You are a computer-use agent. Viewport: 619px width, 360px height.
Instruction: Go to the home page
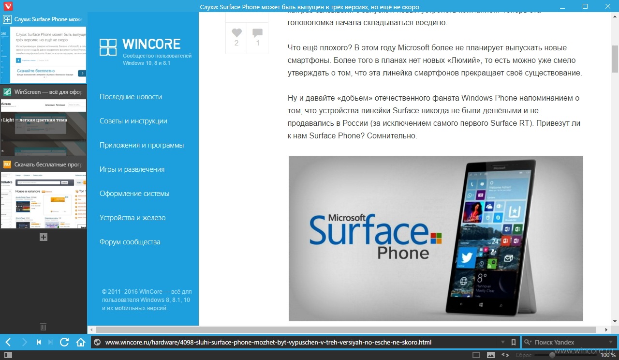coord(81,342)
